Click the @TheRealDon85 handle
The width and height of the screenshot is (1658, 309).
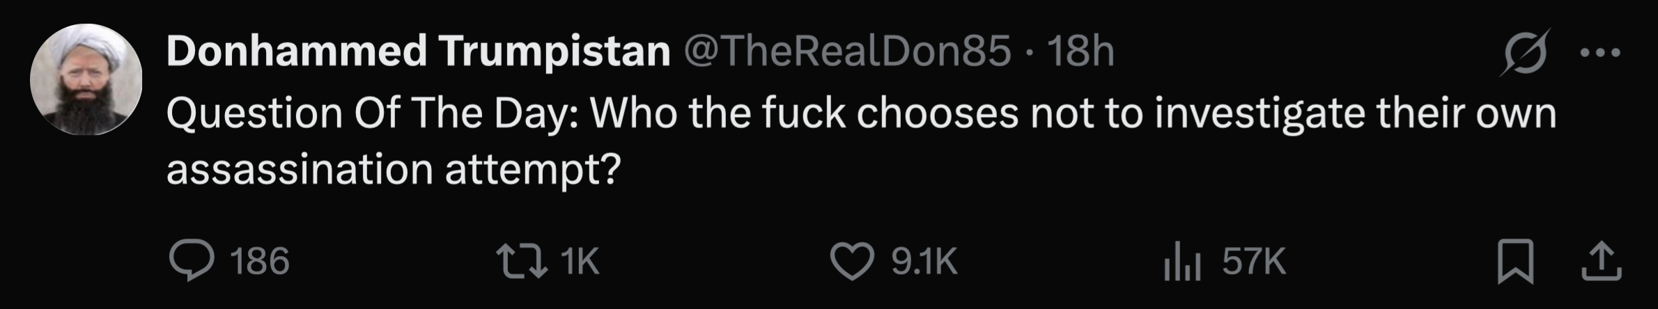tap(847, 51)
